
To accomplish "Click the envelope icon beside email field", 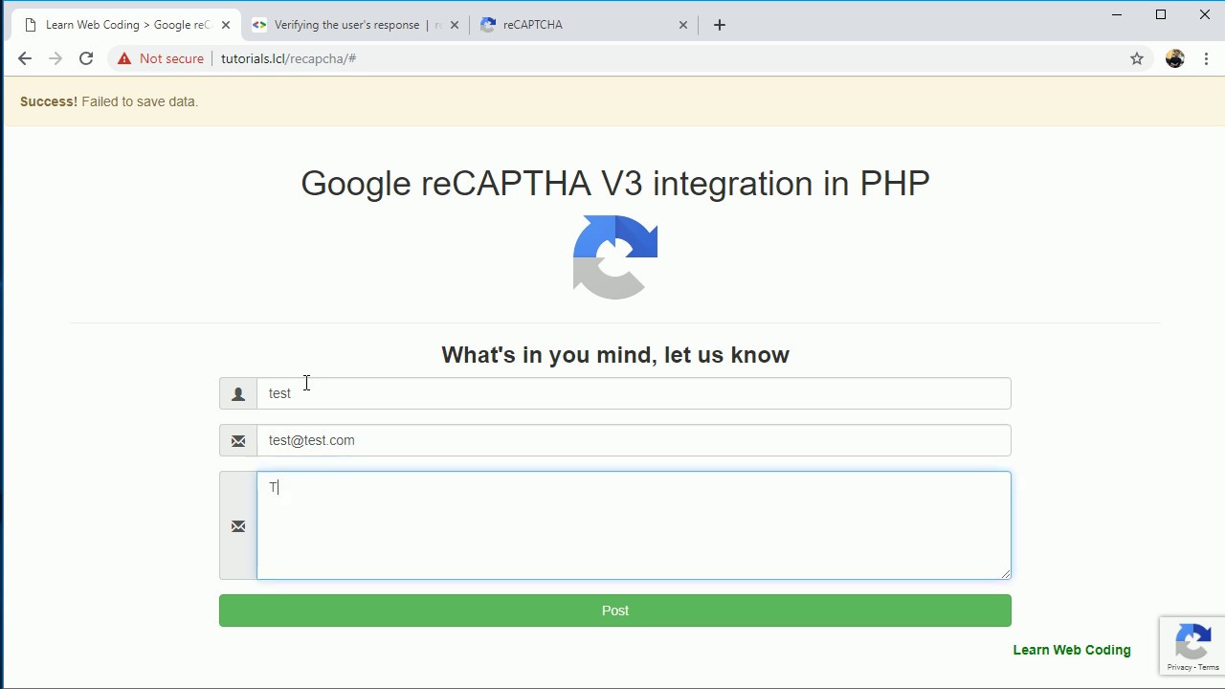I will coord(238,440).
